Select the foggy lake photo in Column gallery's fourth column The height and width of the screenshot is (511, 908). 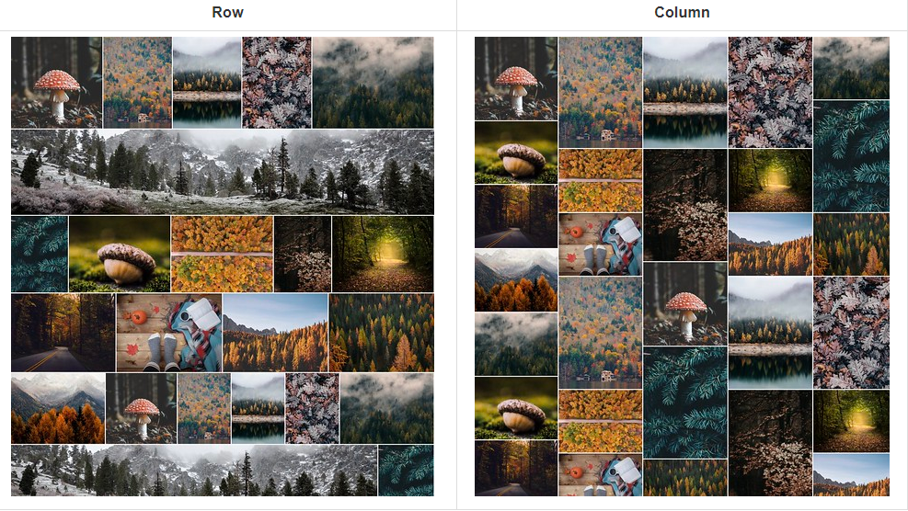point(770,333)
